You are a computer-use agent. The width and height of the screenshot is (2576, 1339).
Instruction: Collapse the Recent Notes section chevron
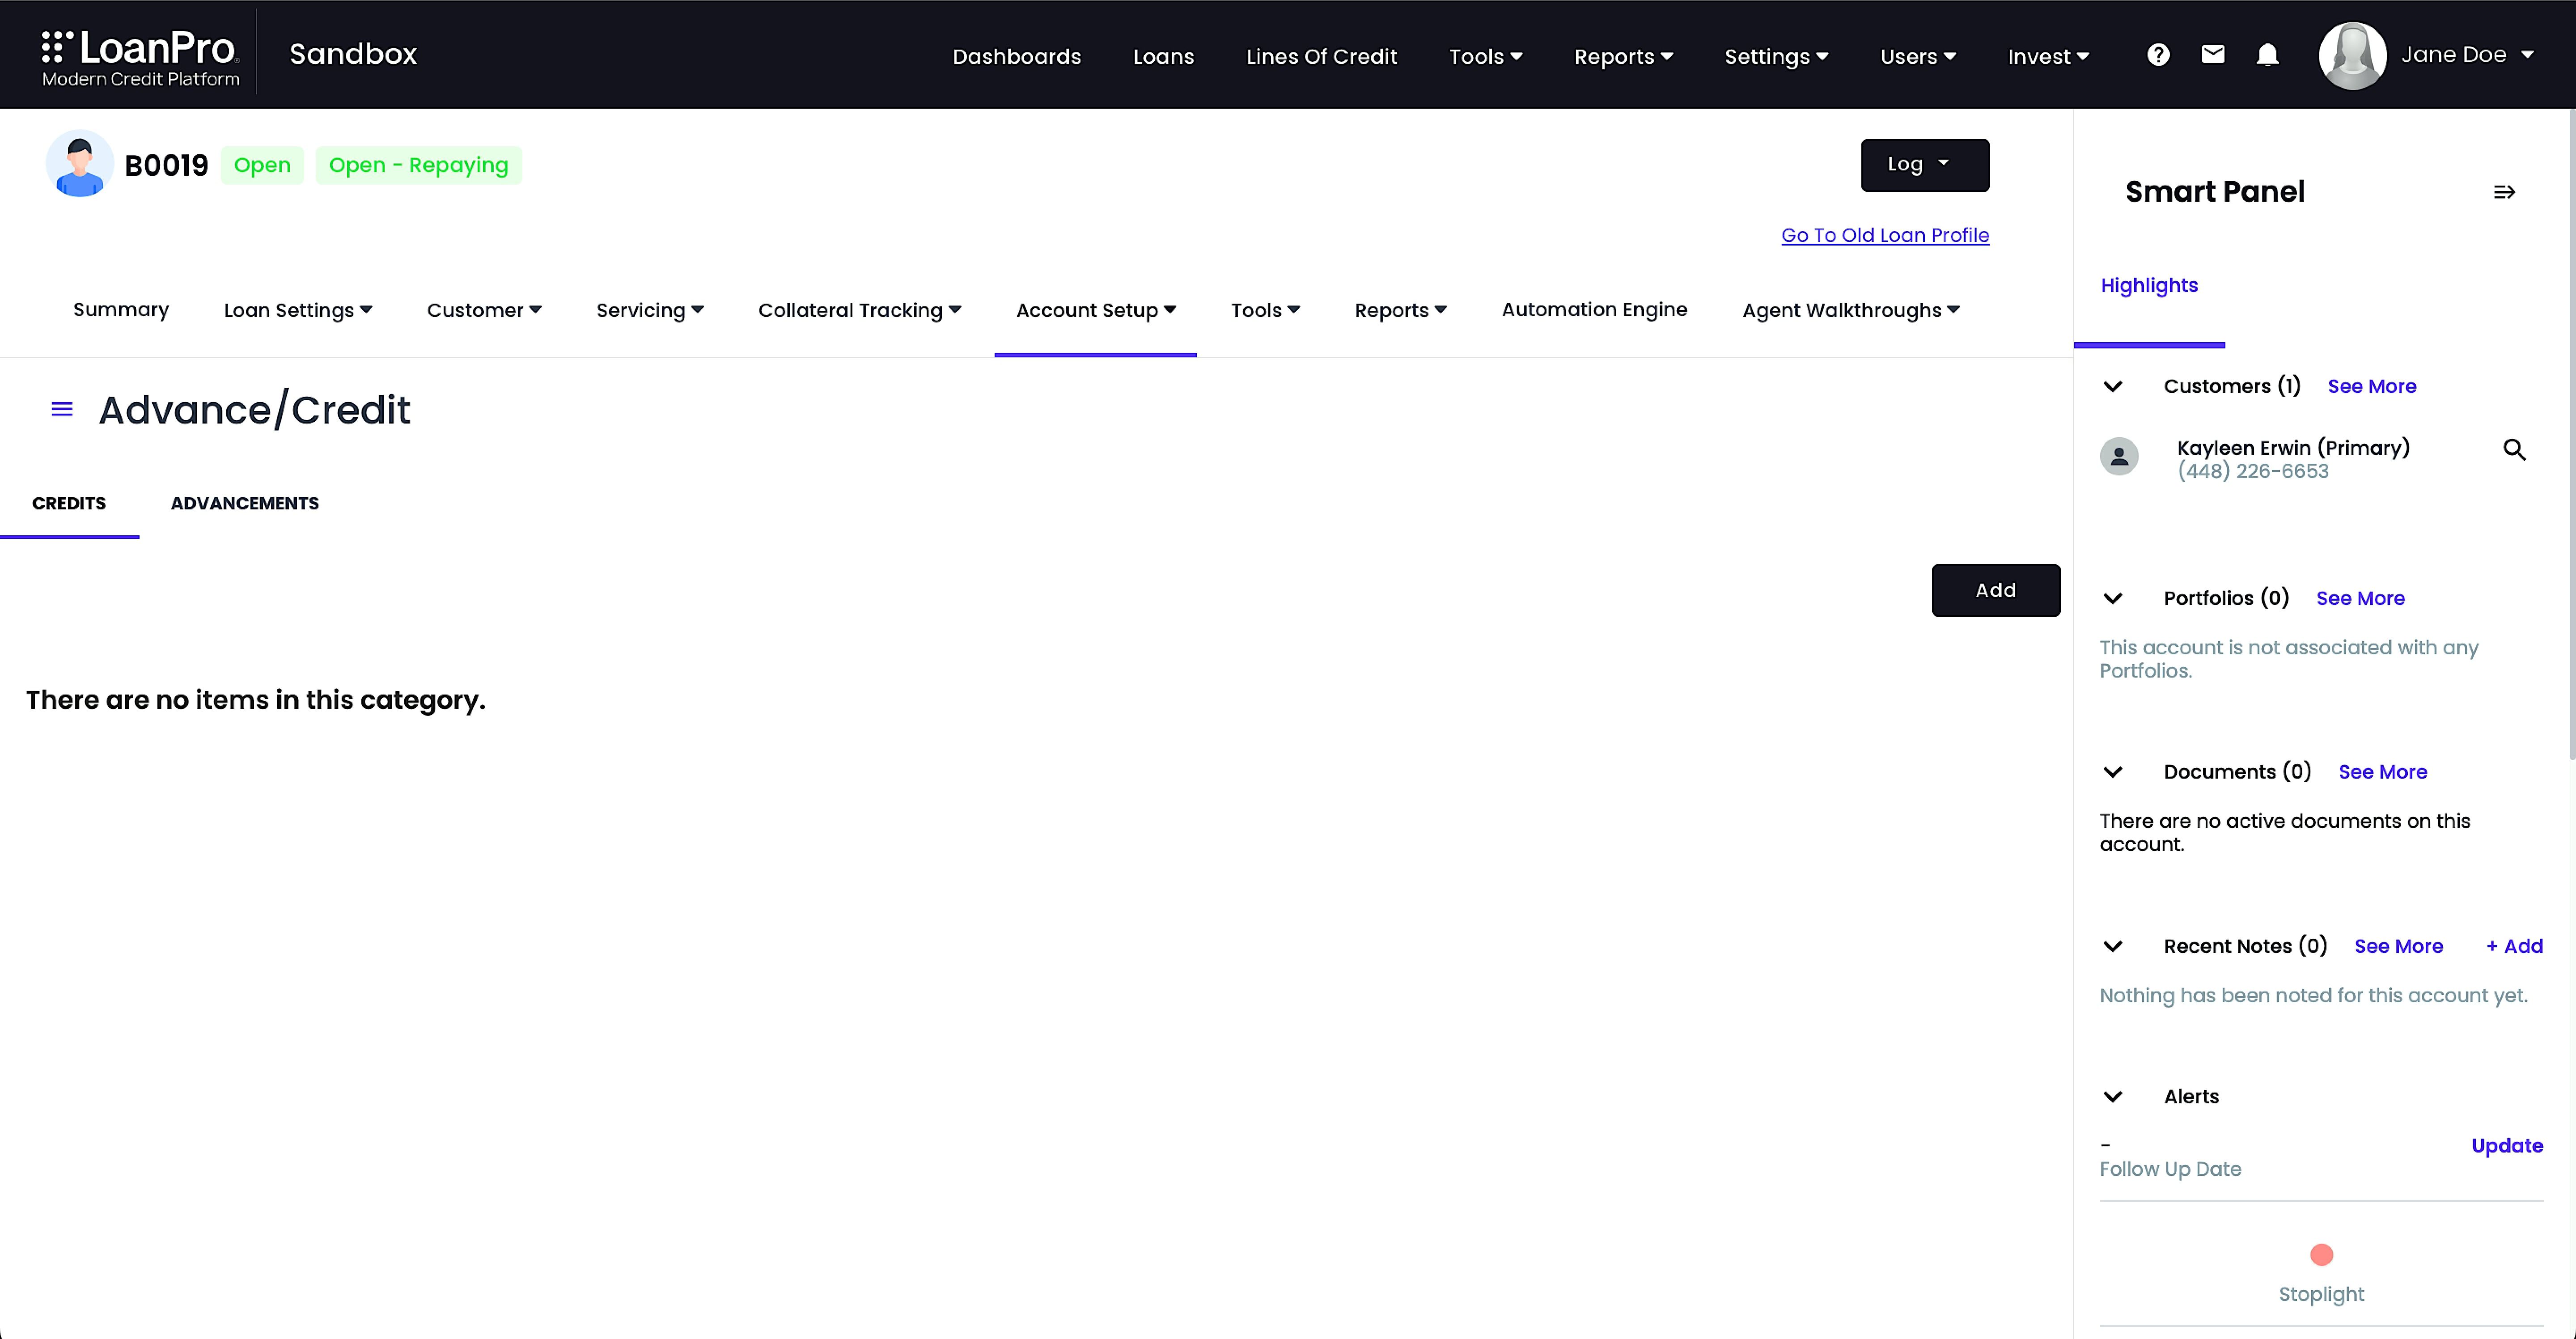pos(2113,946)
